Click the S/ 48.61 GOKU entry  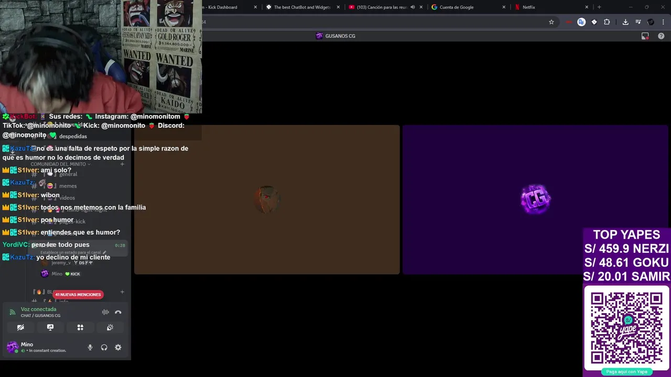pos(627,262)
